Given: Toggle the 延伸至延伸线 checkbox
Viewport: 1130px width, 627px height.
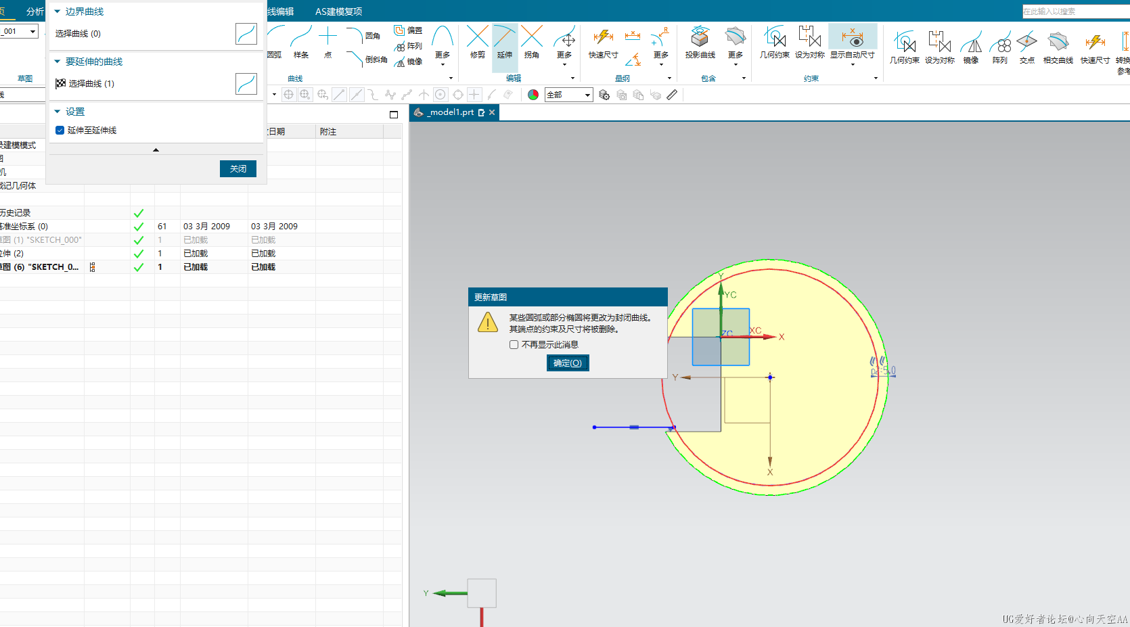Looking at the screenshot, I should tap(60, 131).
